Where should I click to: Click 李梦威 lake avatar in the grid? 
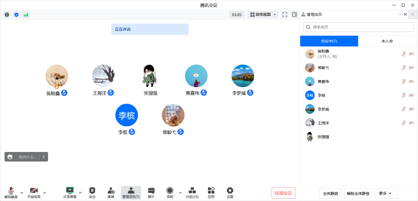click(243, 76)
